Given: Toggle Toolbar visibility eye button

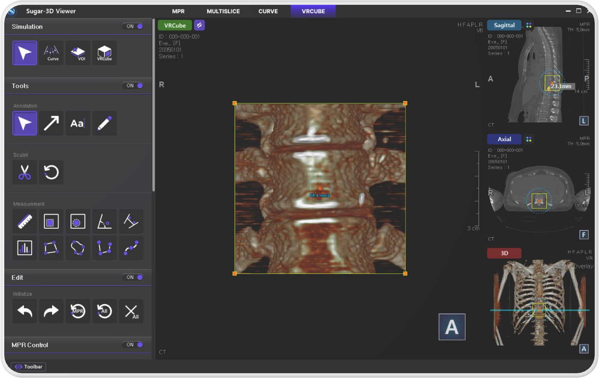Looking at the screenshot, I should (28, 367).
